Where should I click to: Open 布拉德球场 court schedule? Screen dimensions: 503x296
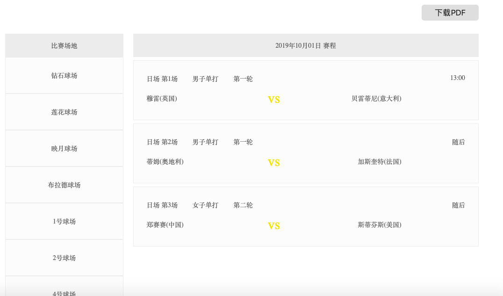coord(64,185)
